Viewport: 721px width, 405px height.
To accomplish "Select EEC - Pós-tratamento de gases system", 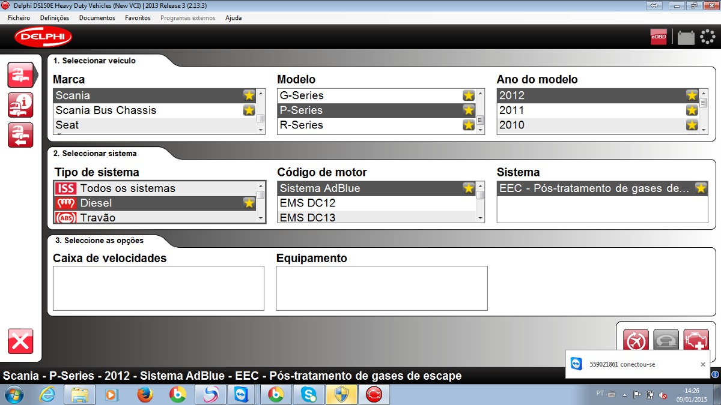I will tap(602, 188).
